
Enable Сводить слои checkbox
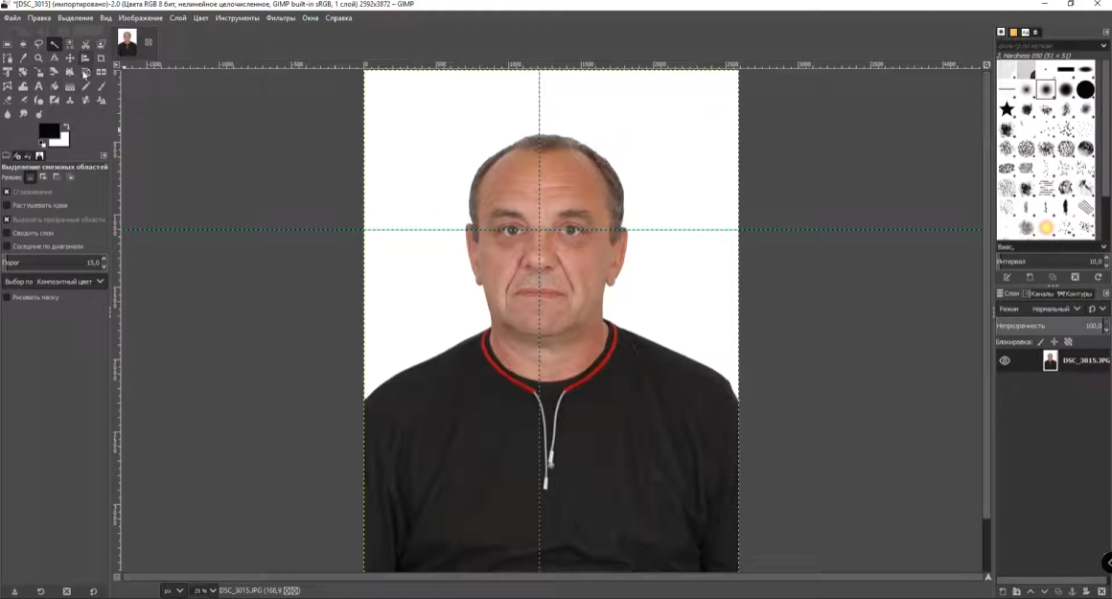[7, 233]
